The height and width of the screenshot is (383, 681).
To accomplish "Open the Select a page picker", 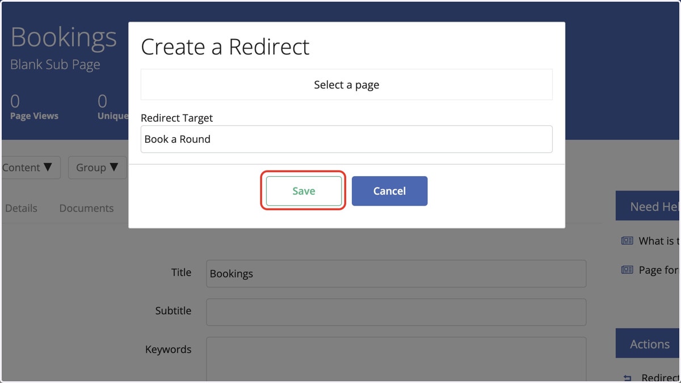I will (x=346, y=85).
